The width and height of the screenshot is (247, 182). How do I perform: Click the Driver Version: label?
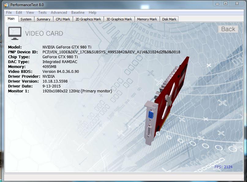point(23,81)
